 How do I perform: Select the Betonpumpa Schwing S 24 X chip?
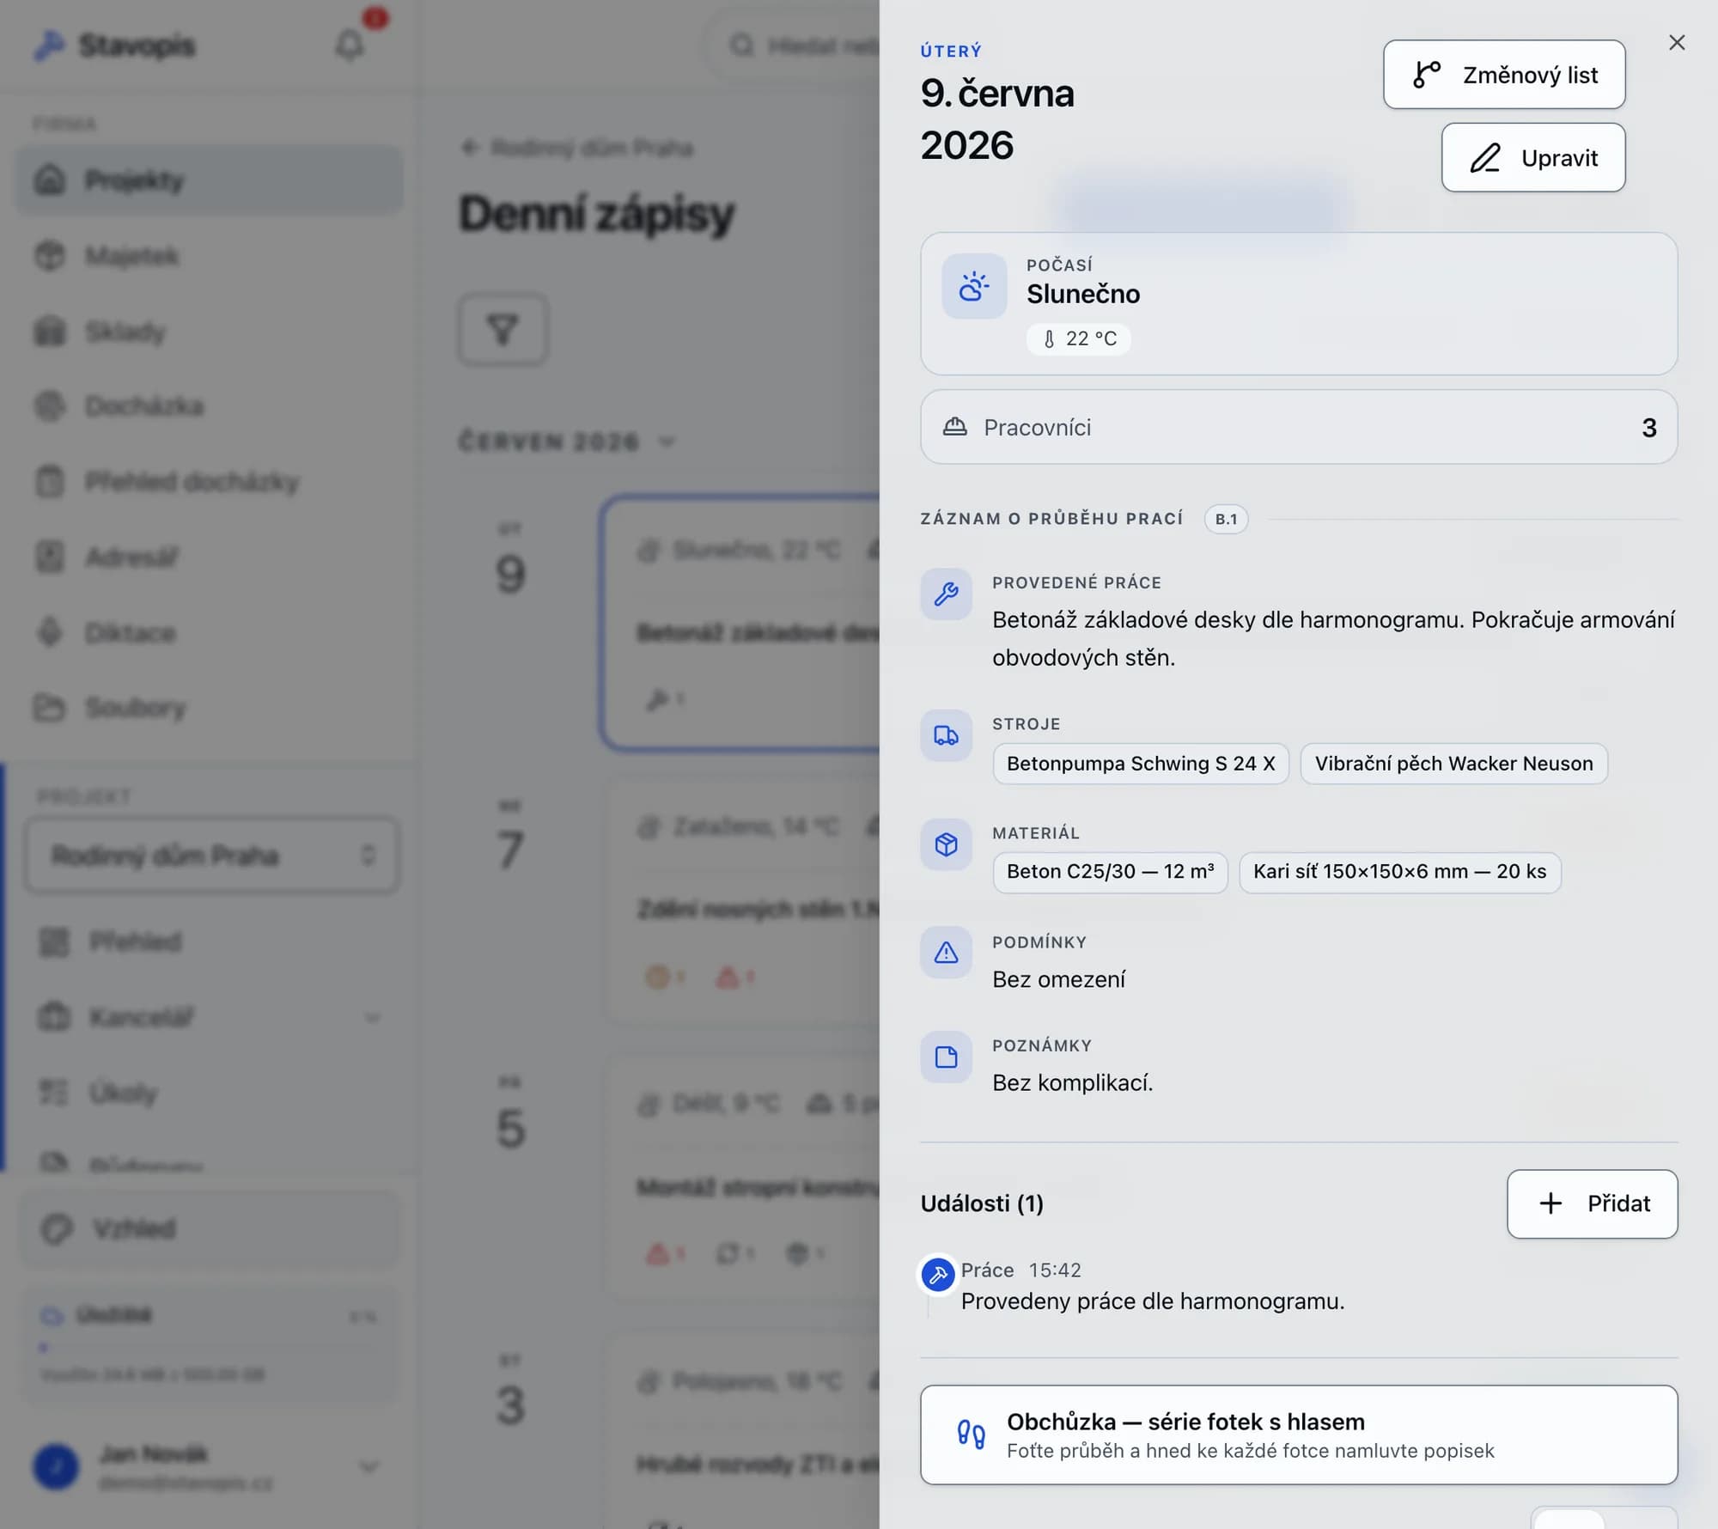point(1141,764)
